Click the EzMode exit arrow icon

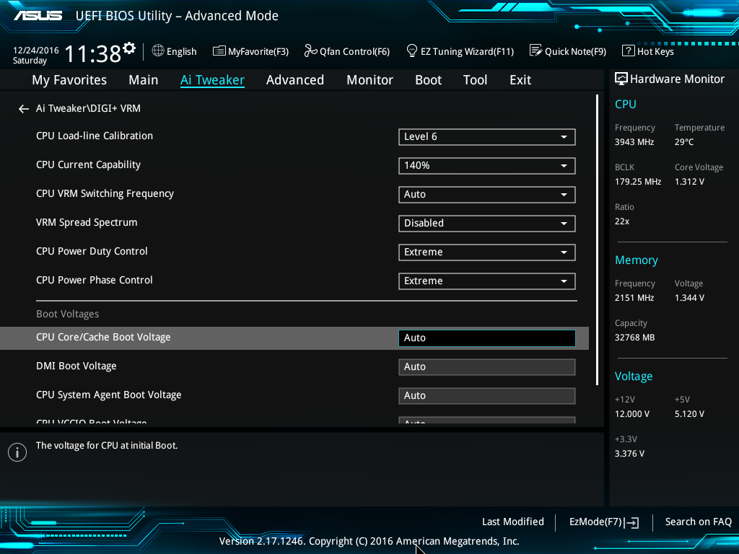click(x=631, y=522)
